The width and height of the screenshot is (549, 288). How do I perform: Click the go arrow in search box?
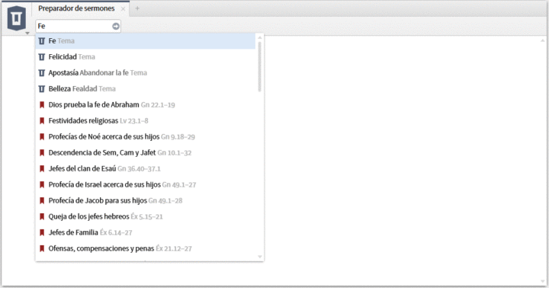coord(116,26)
